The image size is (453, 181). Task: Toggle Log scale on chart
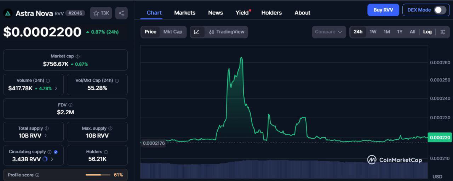pyautogui.click(x=427, y=32)
